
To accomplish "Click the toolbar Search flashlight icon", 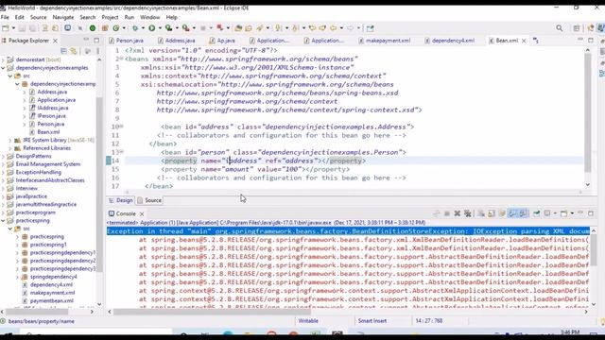I will 259,28.
